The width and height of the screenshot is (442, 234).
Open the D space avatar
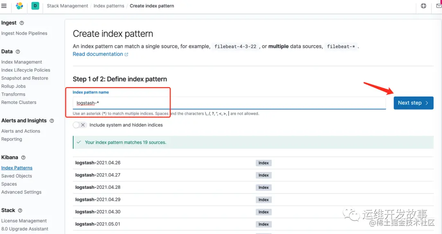coord(35,6)
